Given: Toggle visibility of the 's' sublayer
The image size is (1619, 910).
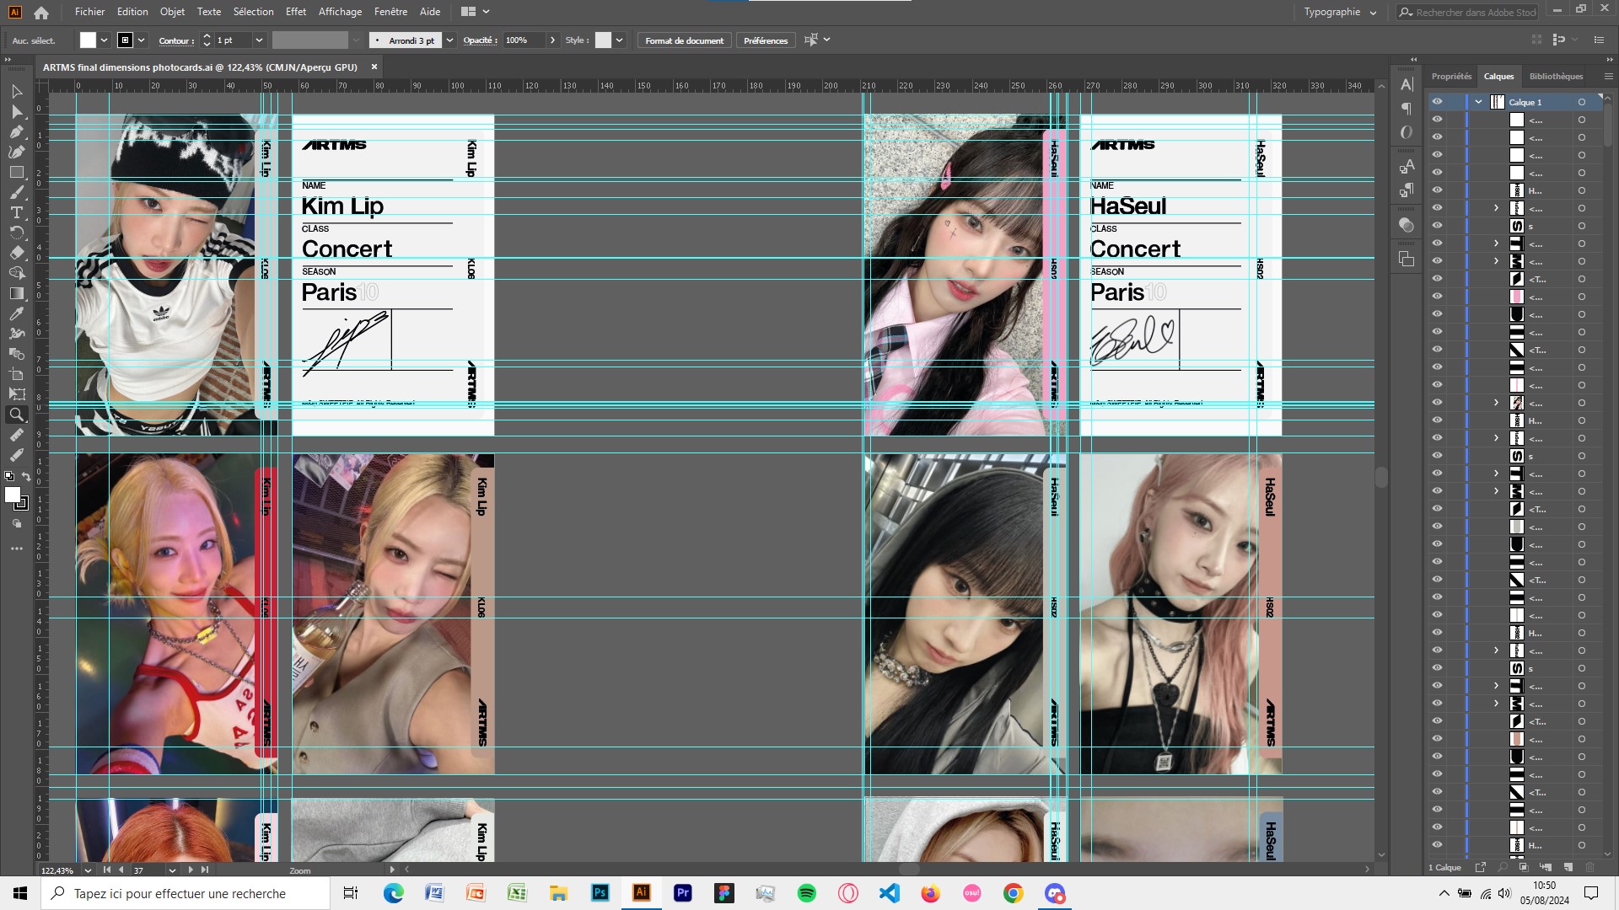Looking at the screenshot, I should [x=1437, y=226].
